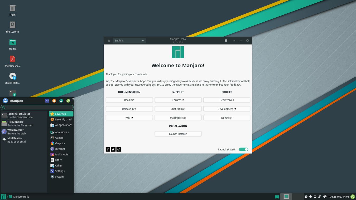Select the Recently Used category
Image resolution: width=356 pixels, height=200 pixels.
point(61,119)
